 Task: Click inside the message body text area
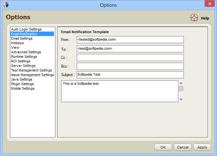[120, 91]
